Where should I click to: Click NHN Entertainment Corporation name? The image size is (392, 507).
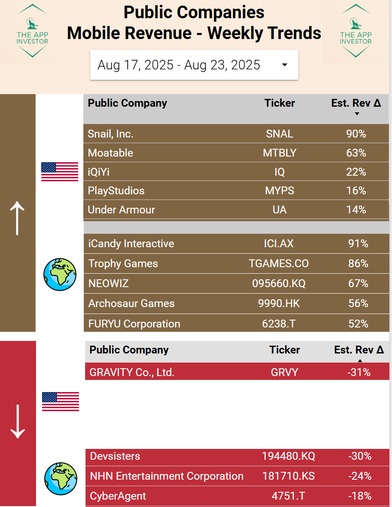click(167, 476)
